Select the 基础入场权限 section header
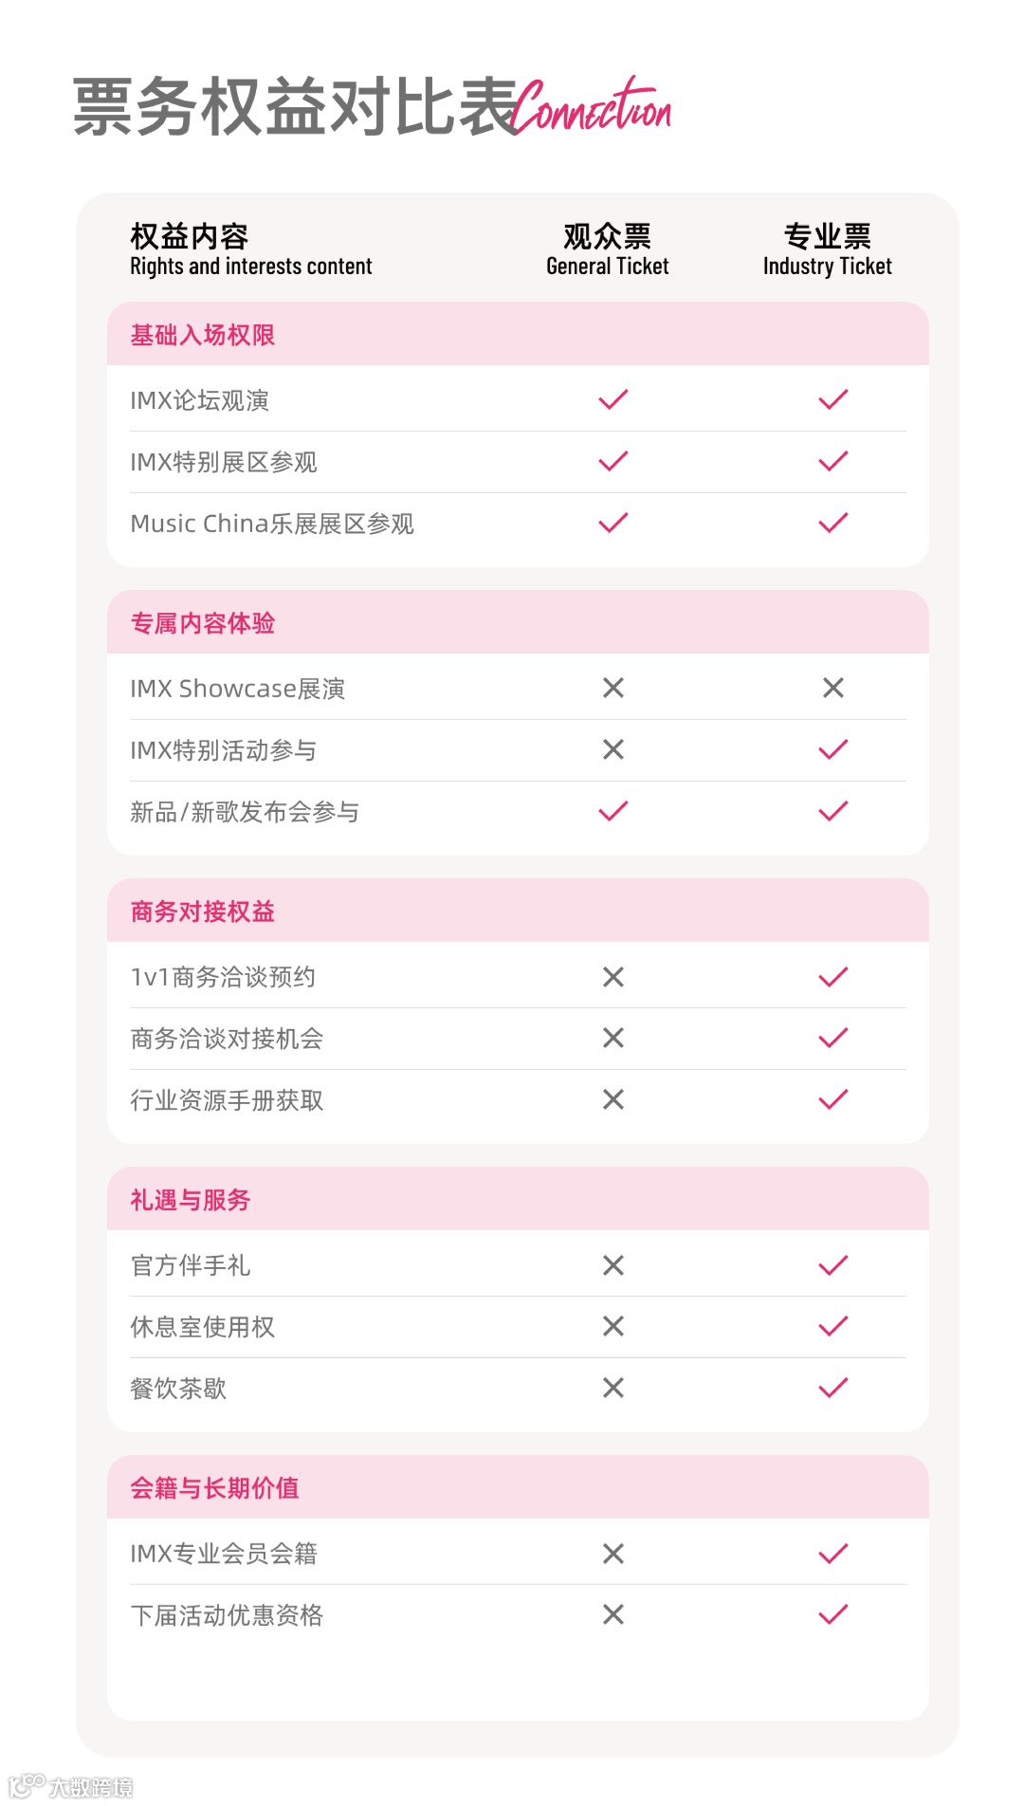The width and height of the screenshot is (1024, 1806). [518, 334]
